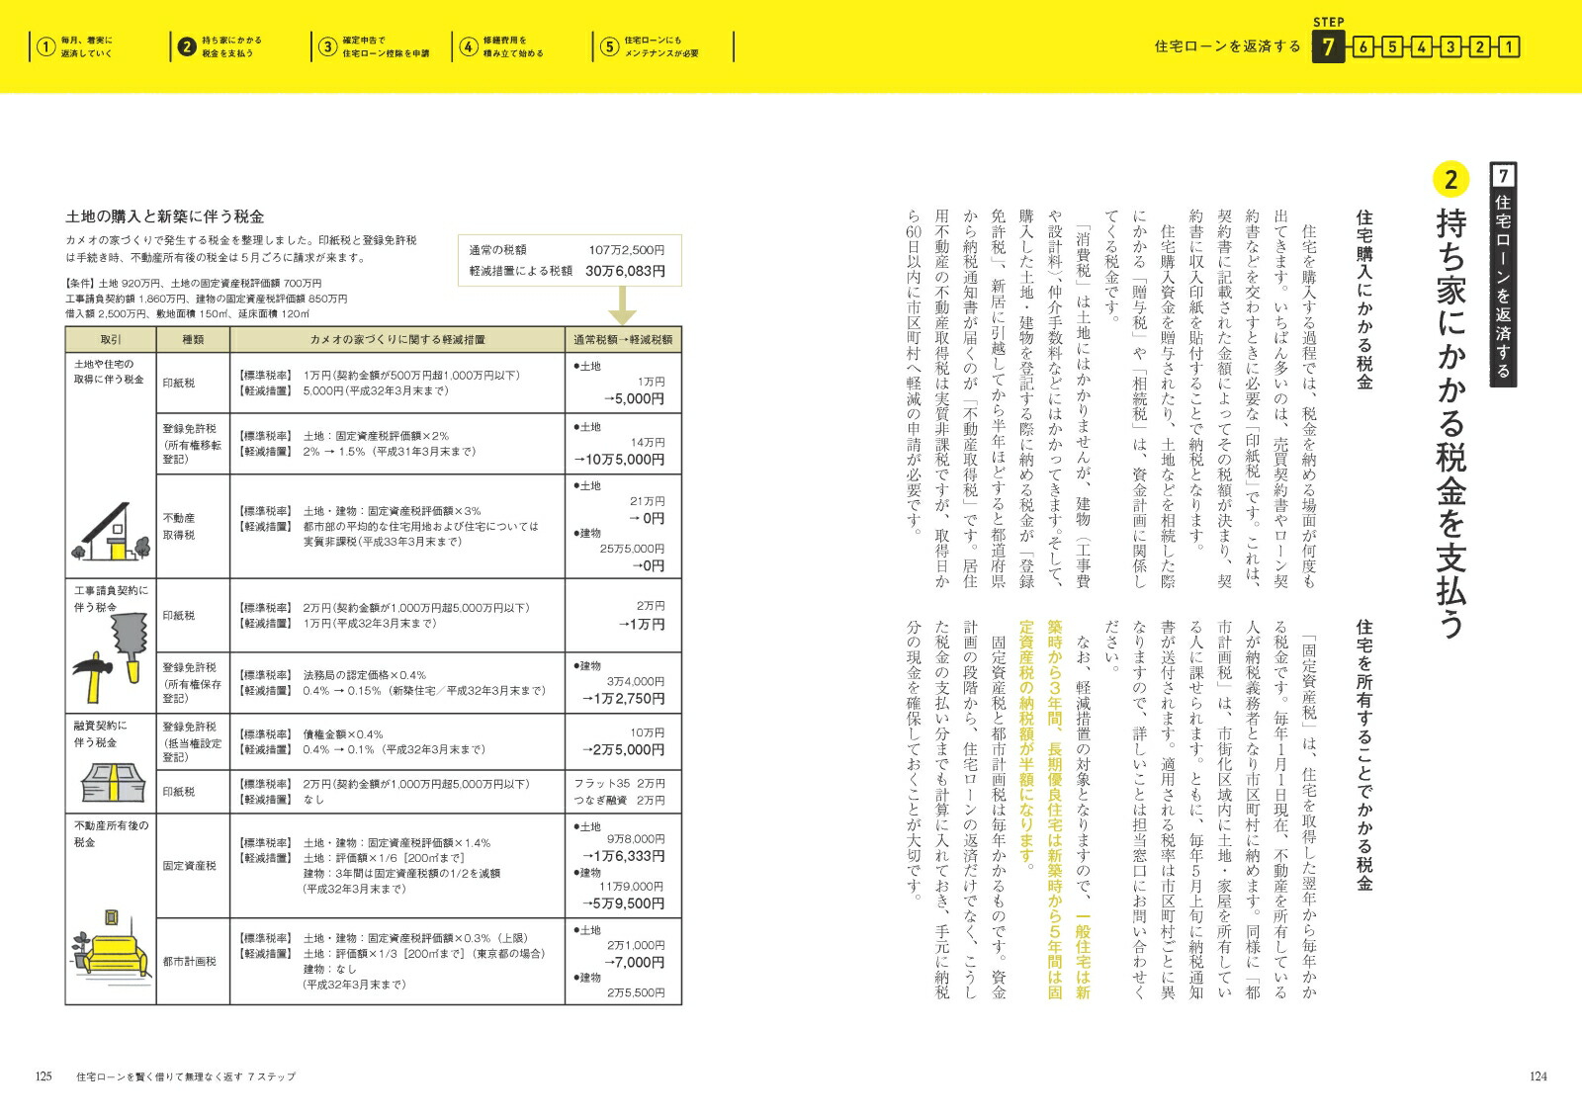1582x1117 pixels.
Task: Click circled number 4 beside 修繕費用を
Action: (x=469, y=46)
